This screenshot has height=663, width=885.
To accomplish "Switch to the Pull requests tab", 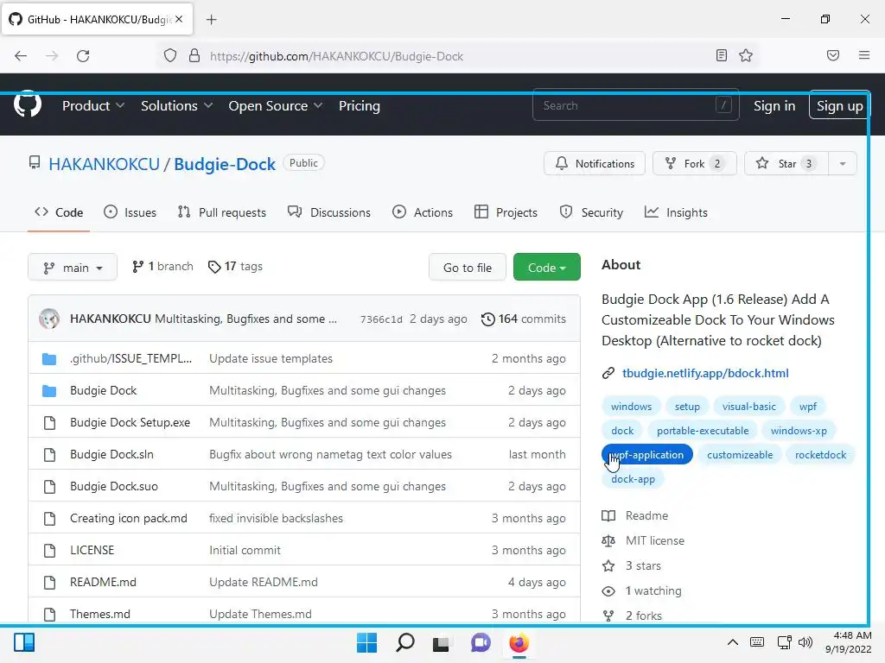I will click(x=222, y=212).
